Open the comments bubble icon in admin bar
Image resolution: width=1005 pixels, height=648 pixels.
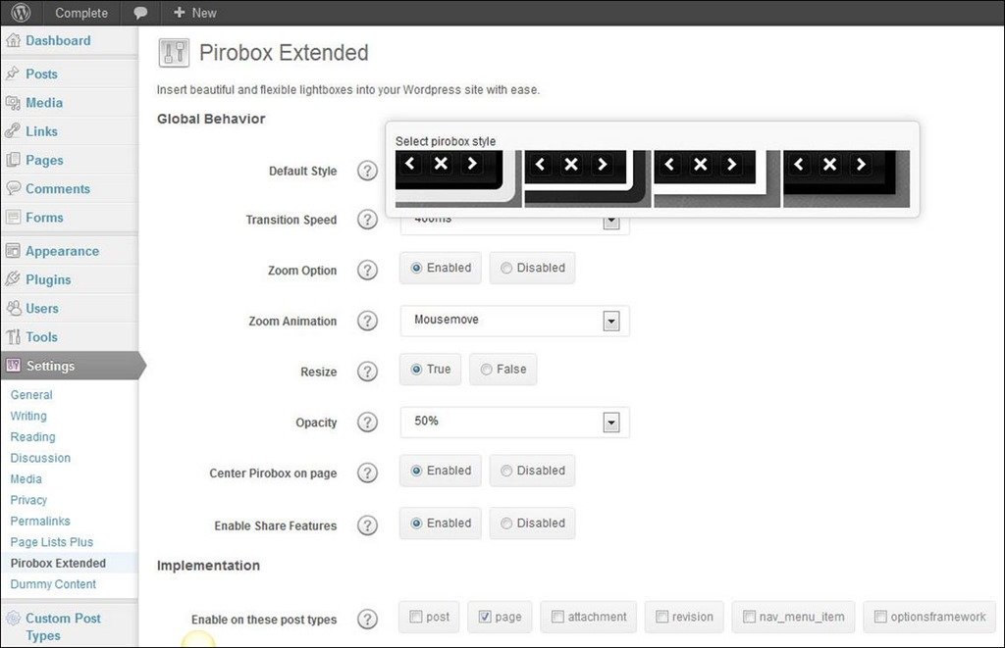(139, 13)
